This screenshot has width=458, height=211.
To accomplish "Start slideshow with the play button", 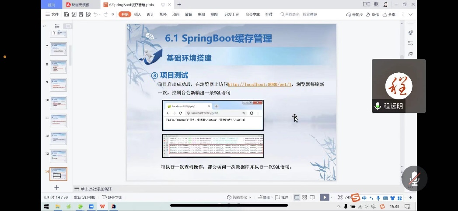I will (x=324, y=197).
